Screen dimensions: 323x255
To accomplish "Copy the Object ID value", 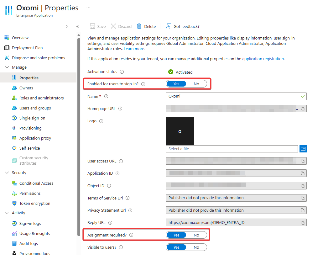I will point(303,186).
